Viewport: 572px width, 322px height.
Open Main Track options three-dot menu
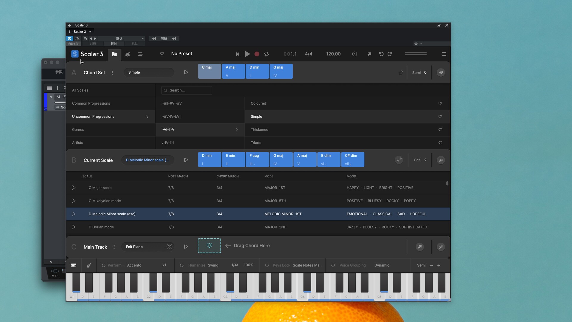(114, 247)
